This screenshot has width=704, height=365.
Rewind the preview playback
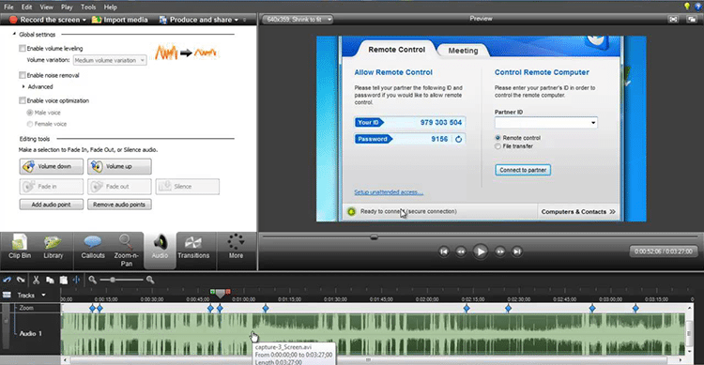(x=461, y=251)
